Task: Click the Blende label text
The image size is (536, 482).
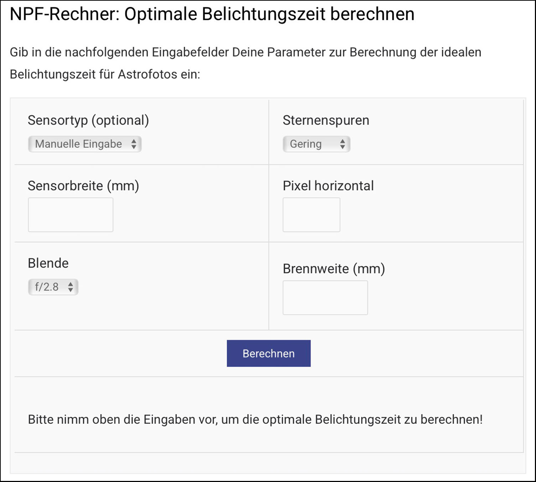Action: [x=48, y=263]
